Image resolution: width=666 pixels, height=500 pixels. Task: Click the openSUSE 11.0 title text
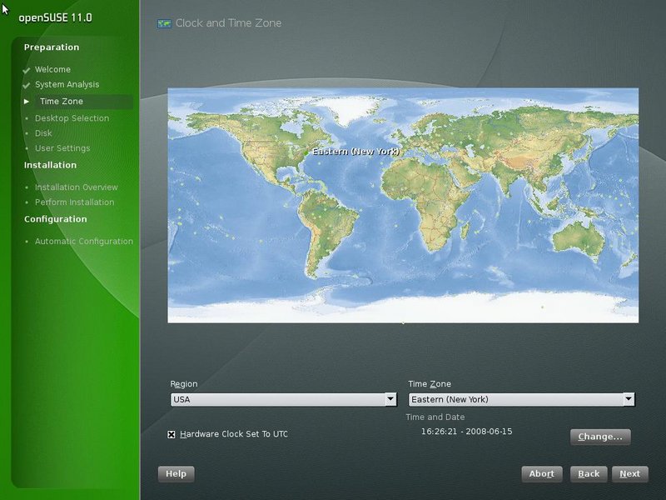point(55,17)
